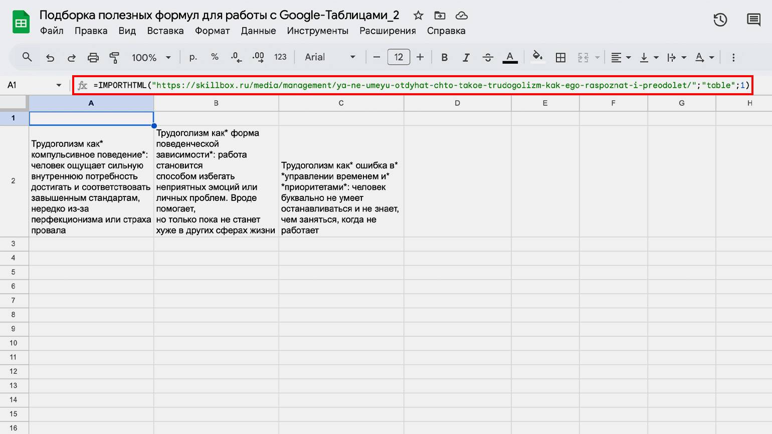
Task: Select column B header
Action: [216, 103]
